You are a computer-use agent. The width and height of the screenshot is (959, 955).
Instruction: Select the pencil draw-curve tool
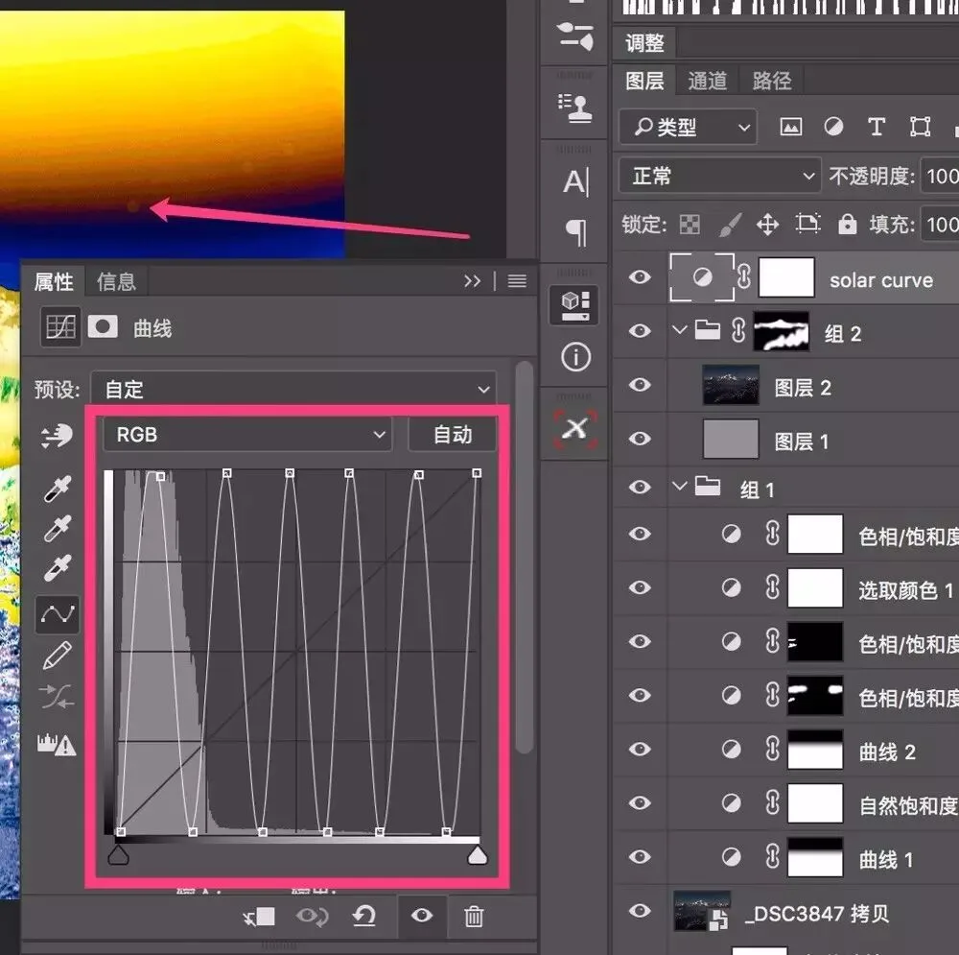pyautogui.click(x=58, y=656)
